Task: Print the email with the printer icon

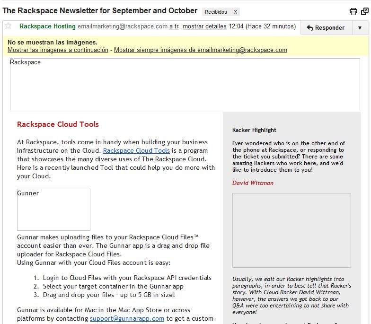Action: pos(353,11)
